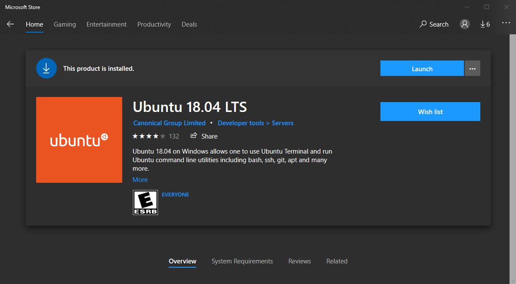
Task: Expand description with More link
Action: (x=140, y=179)
